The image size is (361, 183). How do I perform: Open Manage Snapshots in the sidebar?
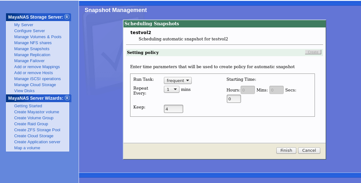click(32, 49)
